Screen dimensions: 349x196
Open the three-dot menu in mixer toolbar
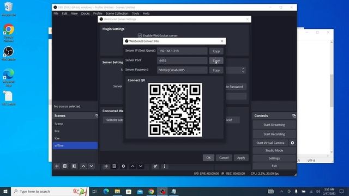click(165, 166)
